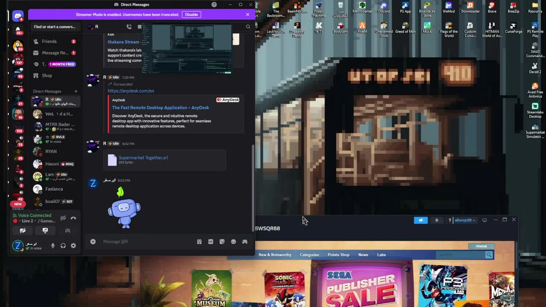Open Faslanca direct message
Screen dimensions: 546x307
pos(55,189)
